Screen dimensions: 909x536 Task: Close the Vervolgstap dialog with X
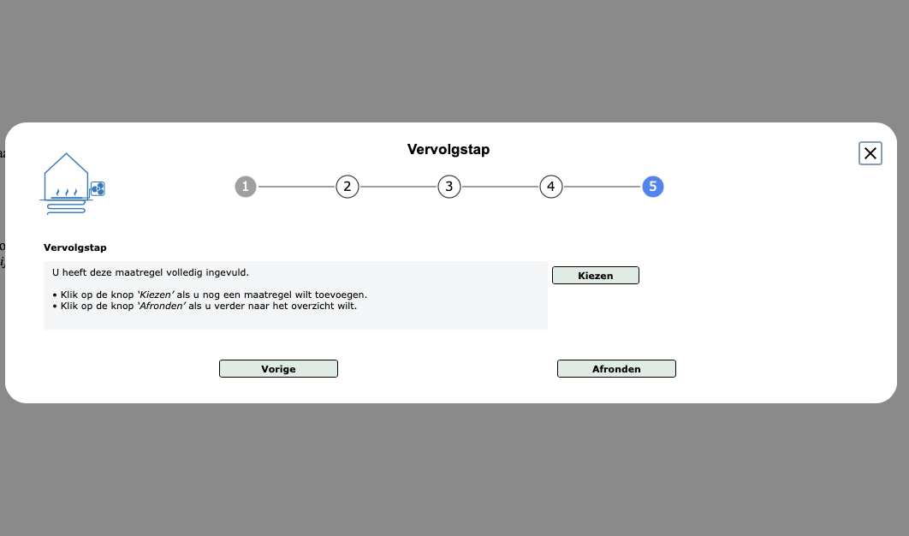point(870,153)
